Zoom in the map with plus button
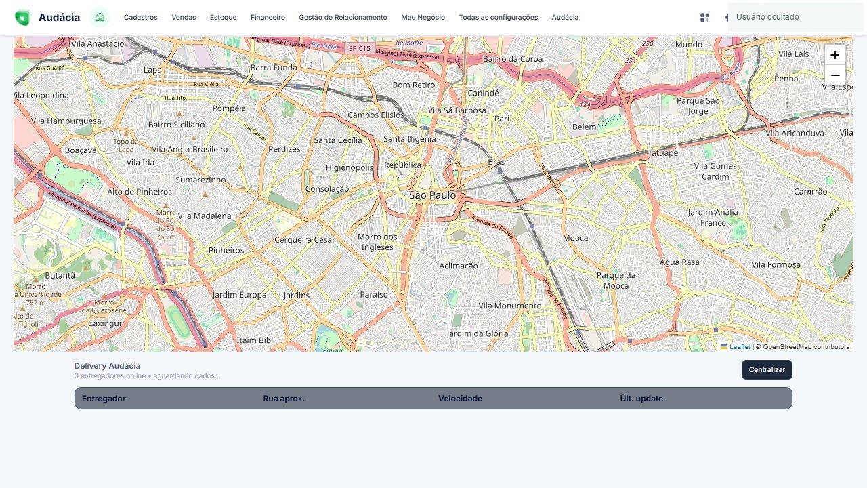This screenshot has height=488, width=867. 834,55
